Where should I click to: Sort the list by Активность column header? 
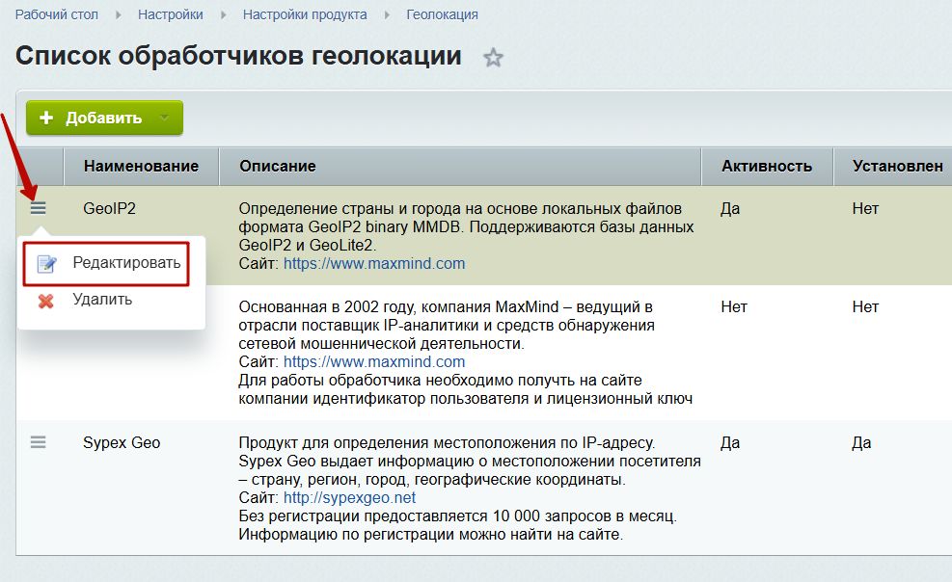pyautogui.click(x=766, y=167)
